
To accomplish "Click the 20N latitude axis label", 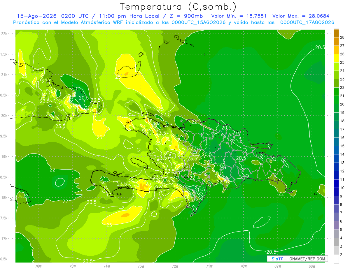I will [5, 116].
